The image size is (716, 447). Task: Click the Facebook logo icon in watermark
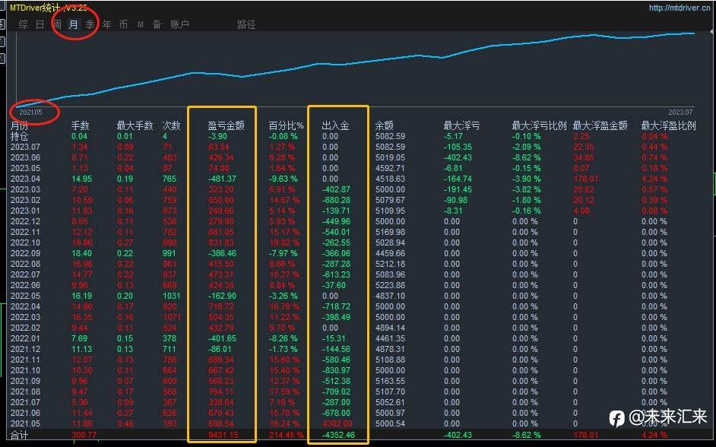tap(617, 418)
